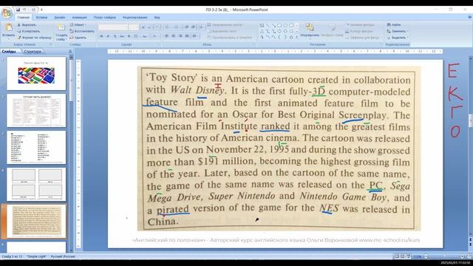Image resolution: width=473 pixels, height=266 pixels.
Task: Toggle italic formatting
Action: (108, 36)
